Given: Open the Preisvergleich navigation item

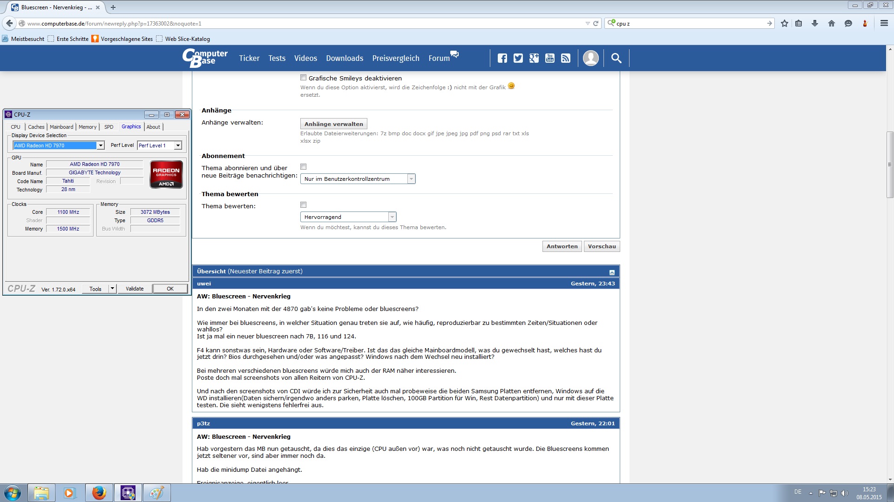Looking at the screenshot, I should click(395, 58).
